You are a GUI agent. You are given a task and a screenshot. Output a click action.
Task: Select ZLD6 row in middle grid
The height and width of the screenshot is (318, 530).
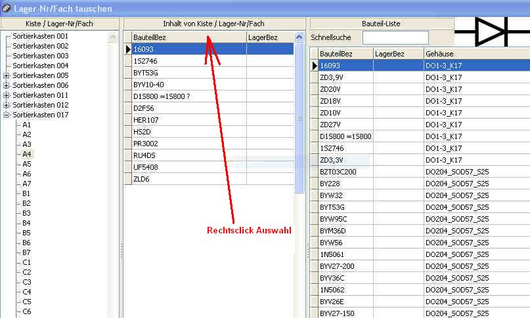pyautogui.click(x=210, y=179)
